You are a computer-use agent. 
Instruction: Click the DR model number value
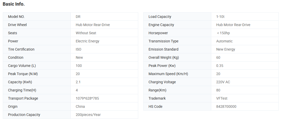[78, 17]
